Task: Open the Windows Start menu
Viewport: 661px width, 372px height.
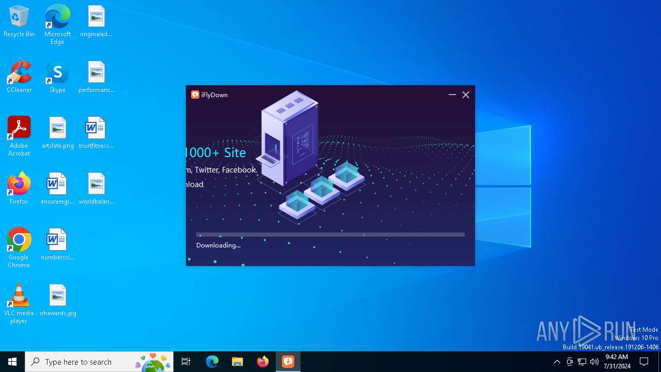Action: click(12, 362)
